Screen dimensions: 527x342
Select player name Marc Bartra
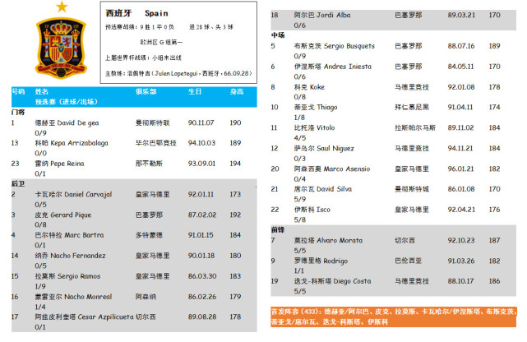click(x=84, y=235)
